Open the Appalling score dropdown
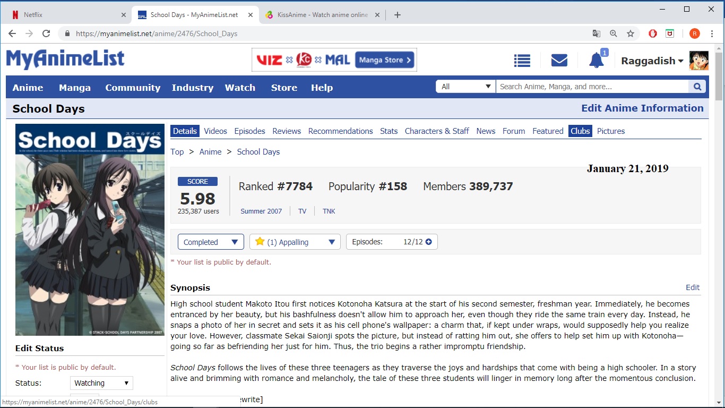Screen dimensions: 725x408 point(295,242)
